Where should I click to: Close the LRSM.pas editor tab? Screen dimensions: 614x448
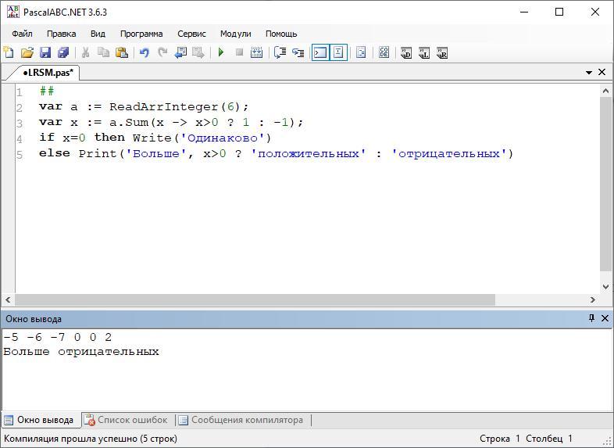[602, 72]
